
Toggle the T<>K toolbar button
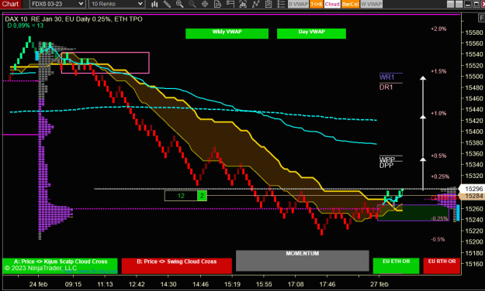[316, 4]
